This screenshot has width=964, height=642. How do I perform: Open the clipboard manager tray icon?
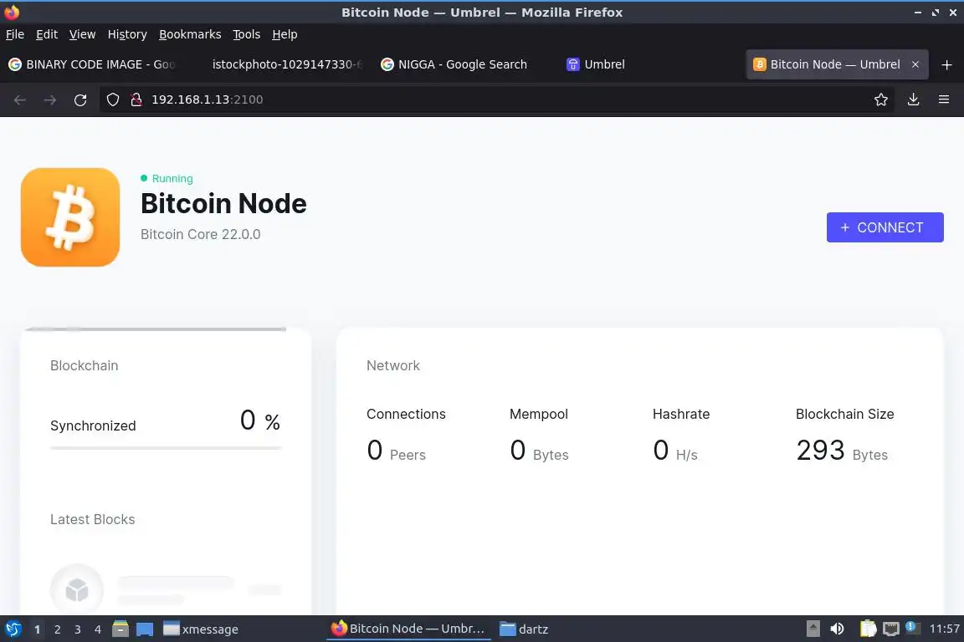(x=868, y=629)
